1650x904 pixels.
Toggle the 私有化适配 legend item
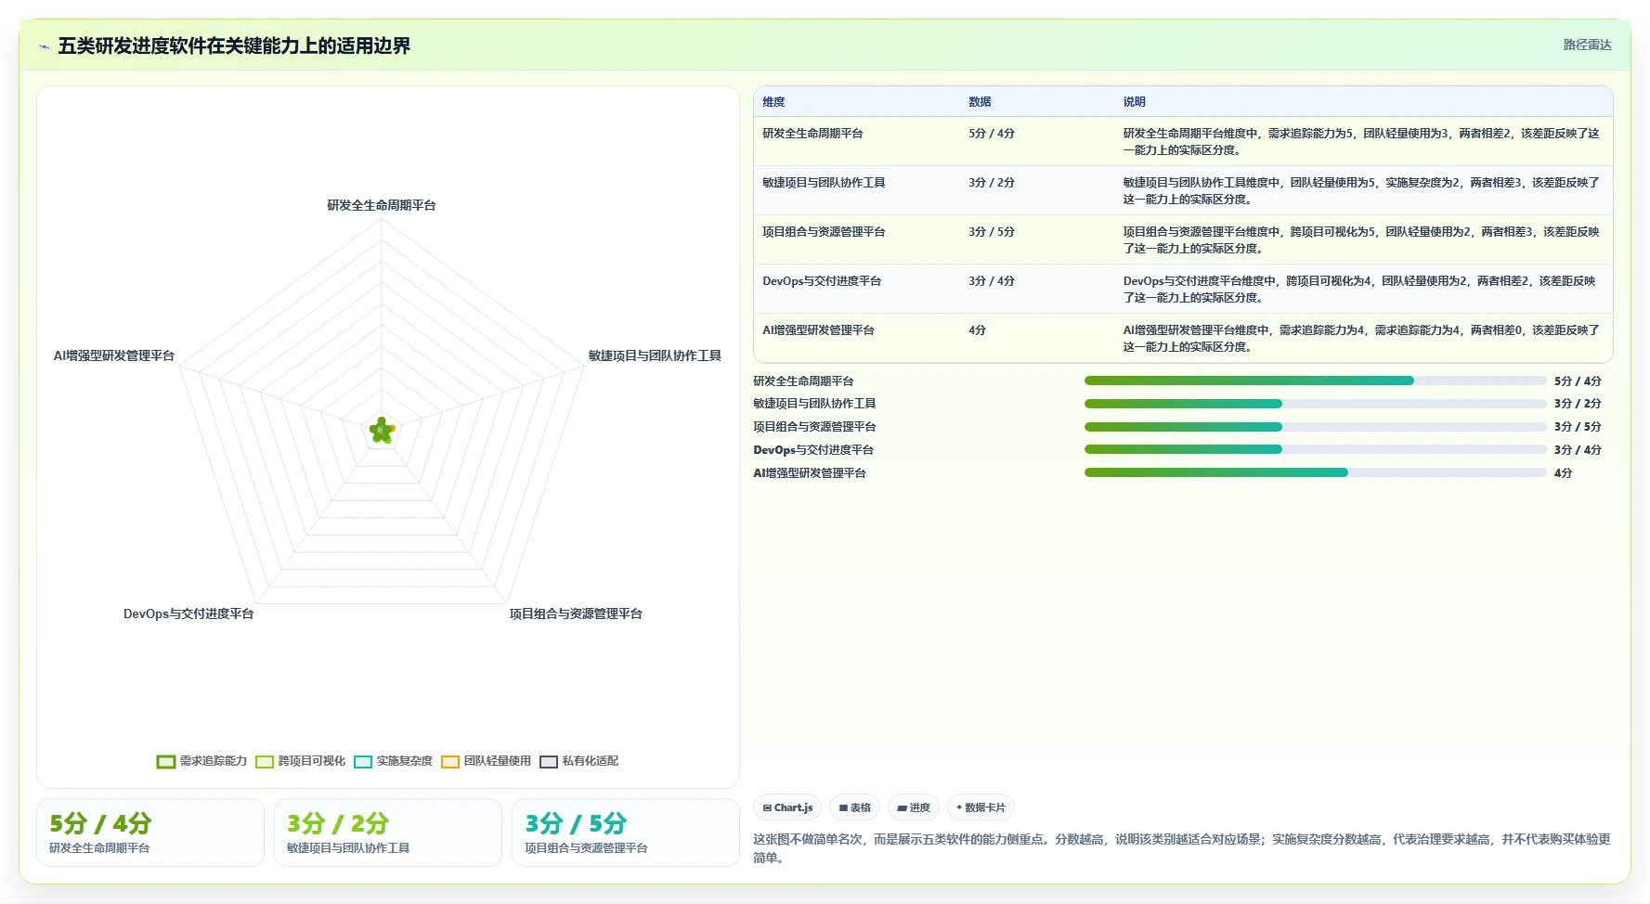click(578, 761)
